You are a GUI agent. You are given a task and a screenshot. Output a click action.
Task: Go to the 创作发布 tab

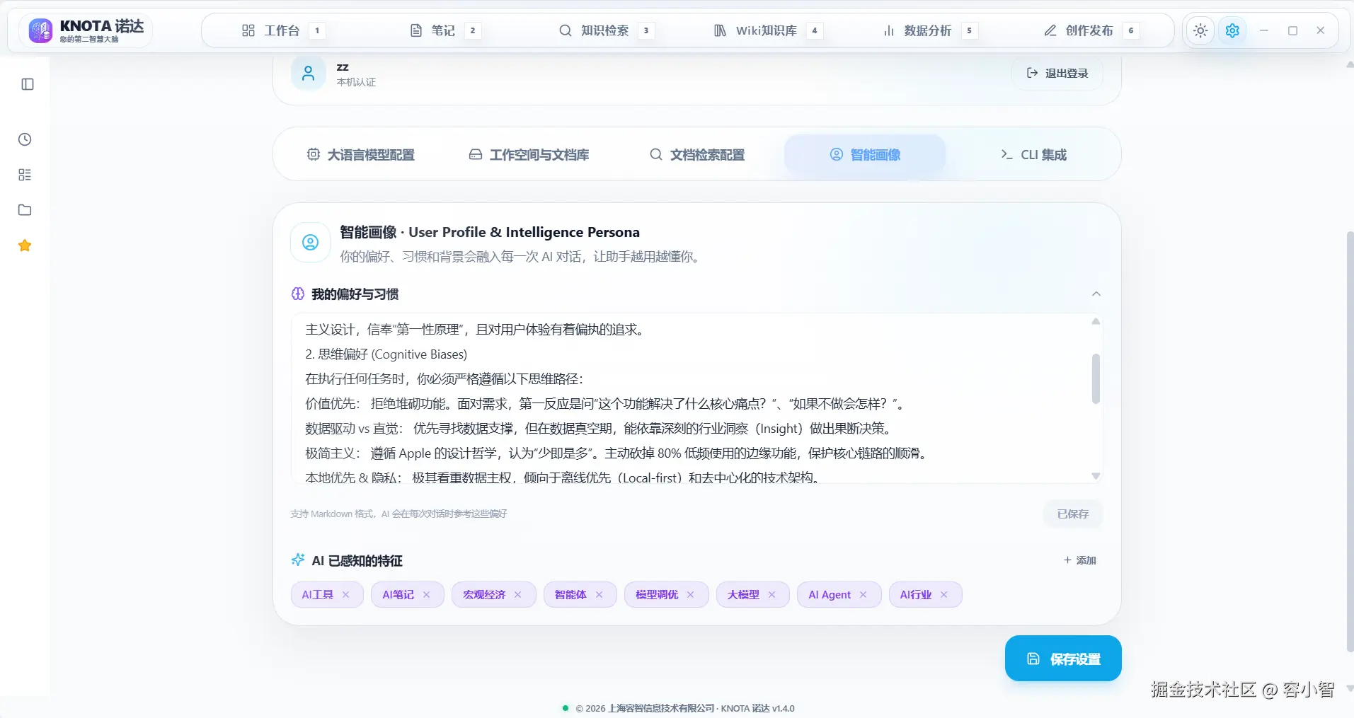pos(1091,30)
